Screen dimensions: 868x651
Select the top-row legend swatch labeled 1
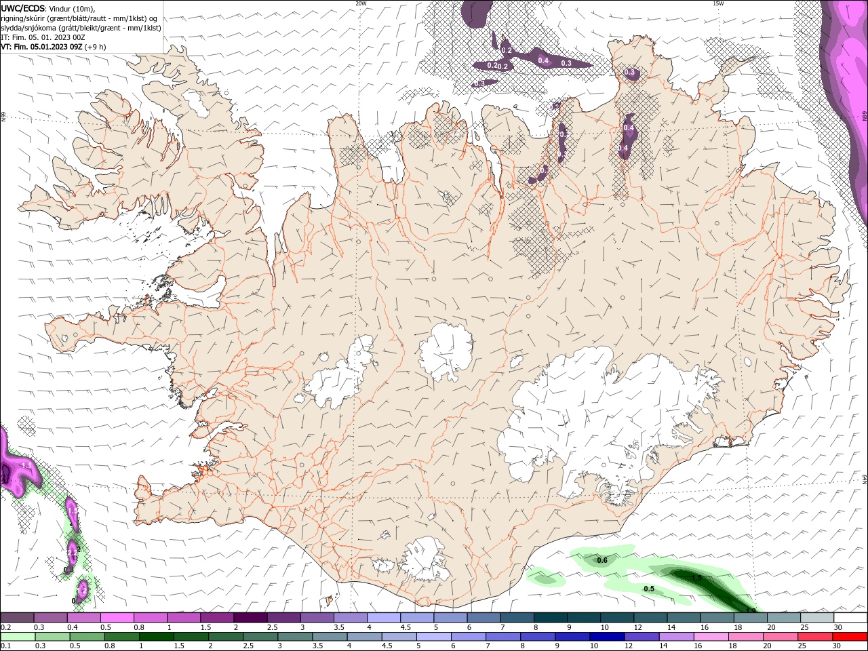coord(183,618)
